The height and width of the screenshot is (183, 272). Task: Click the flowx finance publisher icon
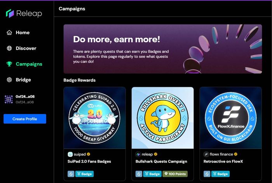click(x=206, y=154)
